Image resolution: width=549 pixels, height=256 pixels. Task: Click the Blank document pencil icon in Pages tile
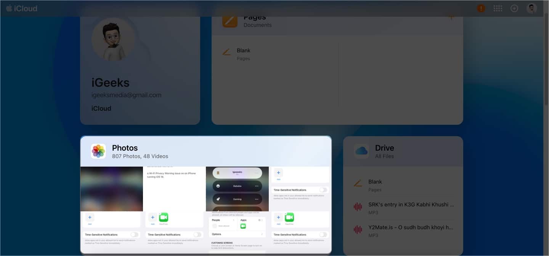[x=226, y=52]
